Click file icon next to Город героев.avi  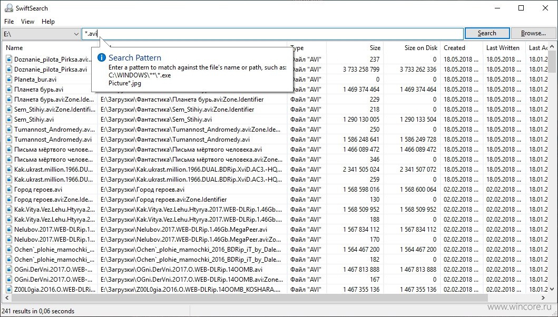pyautogui.click(x=9, y=190)
